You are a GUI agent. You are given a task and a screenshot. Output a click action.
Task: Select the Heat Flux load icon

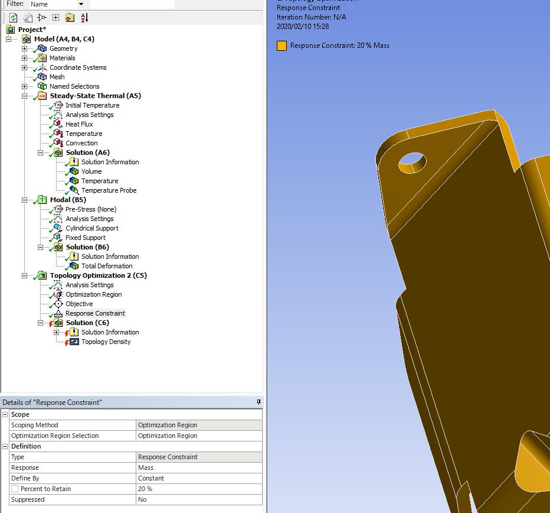coord(58,124)
